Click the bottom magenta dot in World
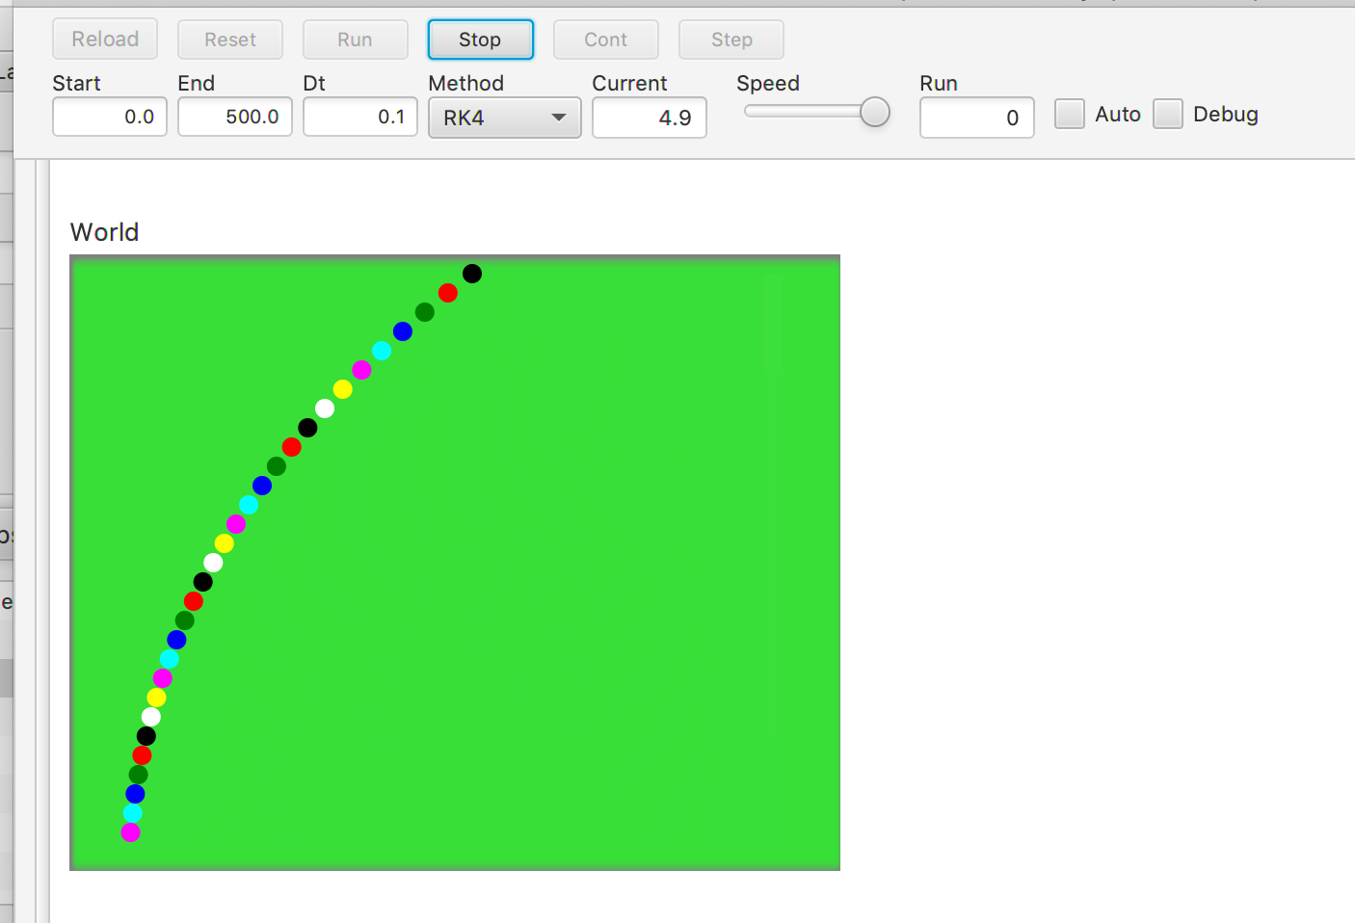 pos(131,832)
